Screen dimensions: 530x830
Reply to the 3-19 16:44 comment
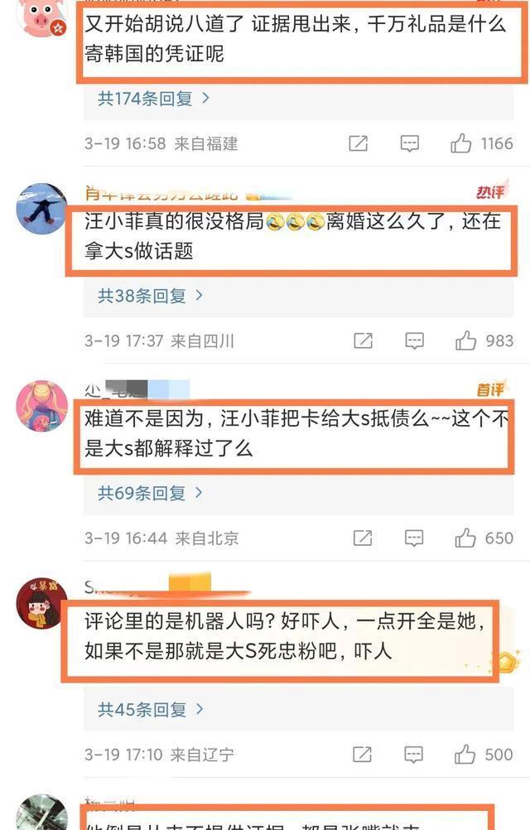[413, 538]
